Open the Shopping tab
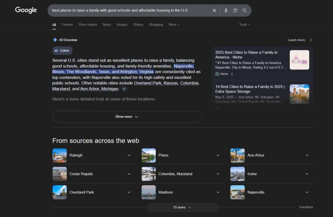 click(156, 25)
